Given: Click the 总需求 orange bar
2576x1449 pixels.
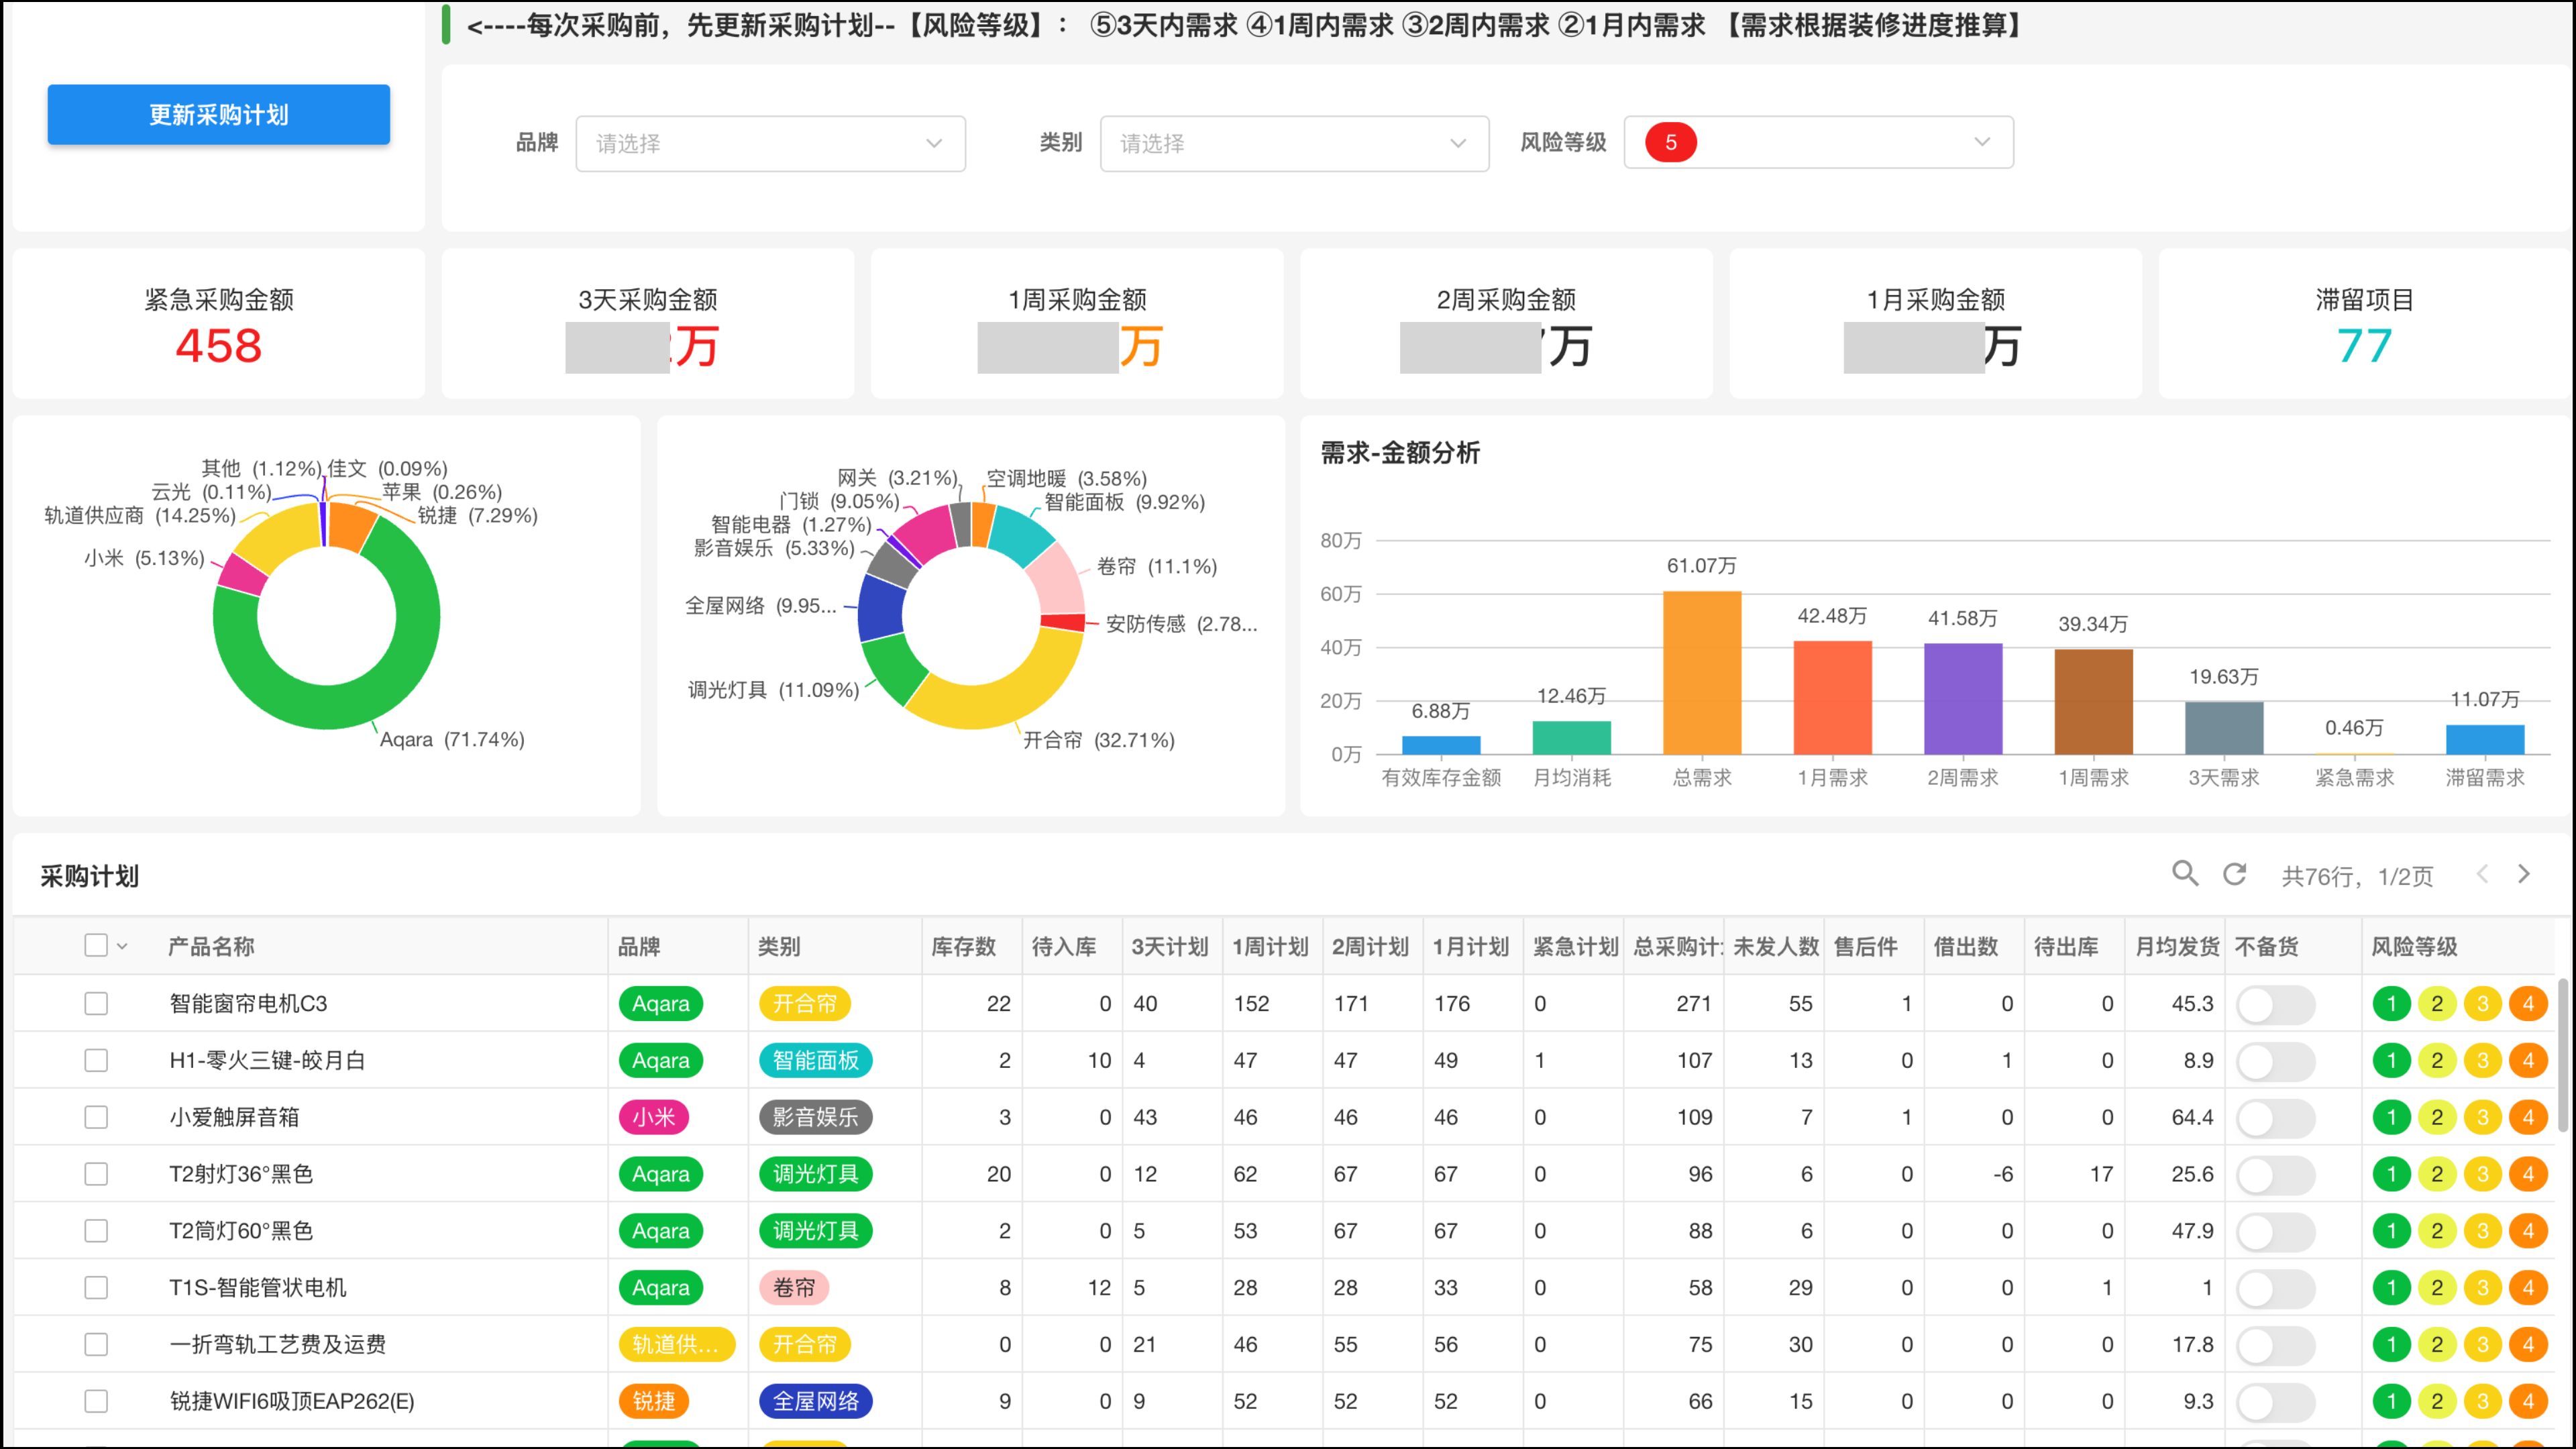Looking at the screenshot, I should (1702, 673).
